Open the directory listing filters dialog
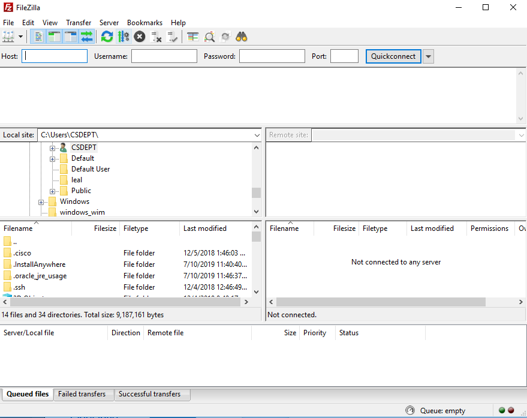Image resolution: width=527 pixels, height=418 pixels. point(193,37)
